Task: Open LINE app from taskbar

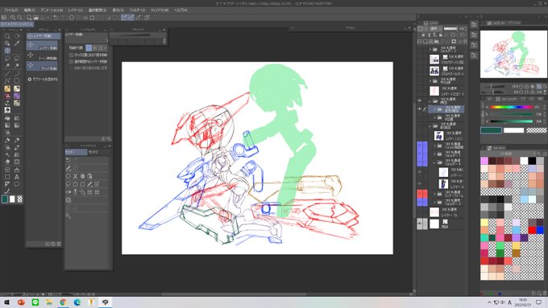Action: [x=35, y=302]
